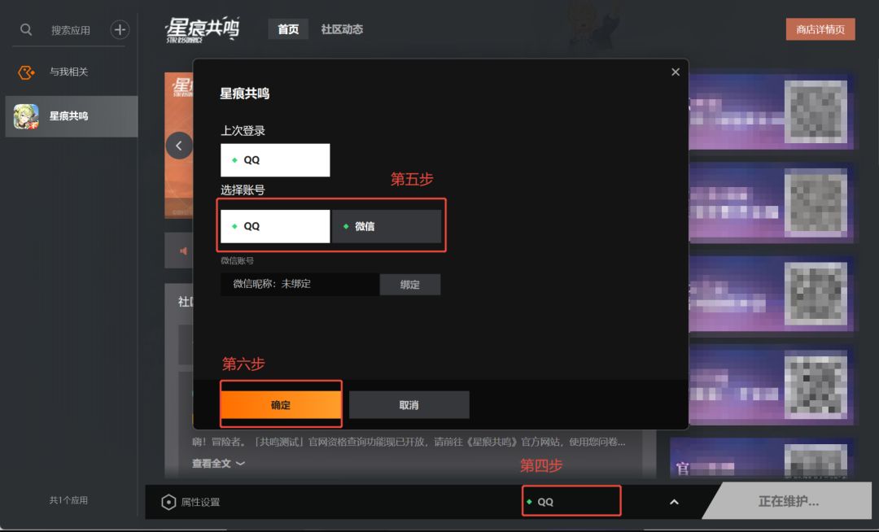Switch to the 社区动态 tab

(342, 29)
